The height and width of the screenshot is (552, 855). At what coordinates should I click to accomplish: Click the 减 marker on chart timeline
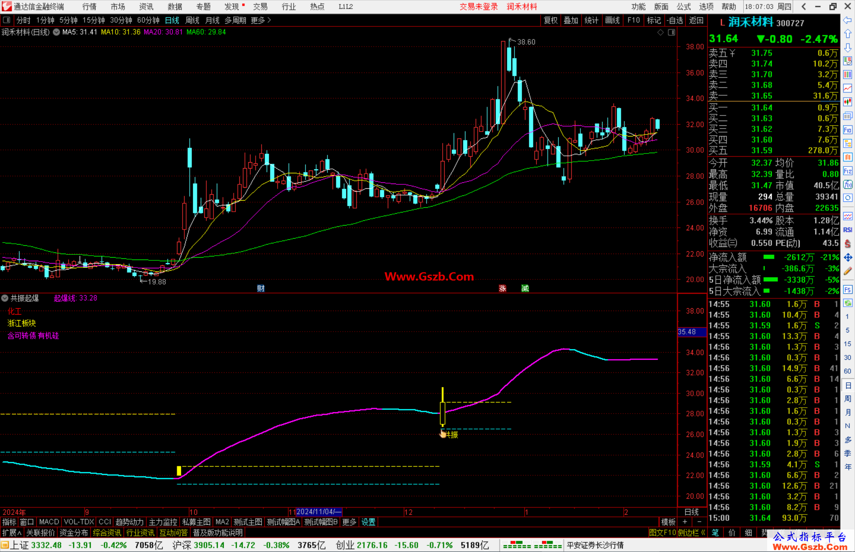pyautogui.click(x=525, y=288)
